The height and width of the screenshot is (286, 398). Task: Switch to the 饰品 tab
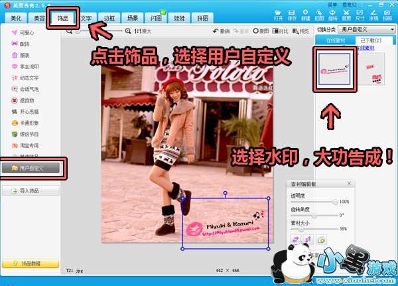coord(63,18)
